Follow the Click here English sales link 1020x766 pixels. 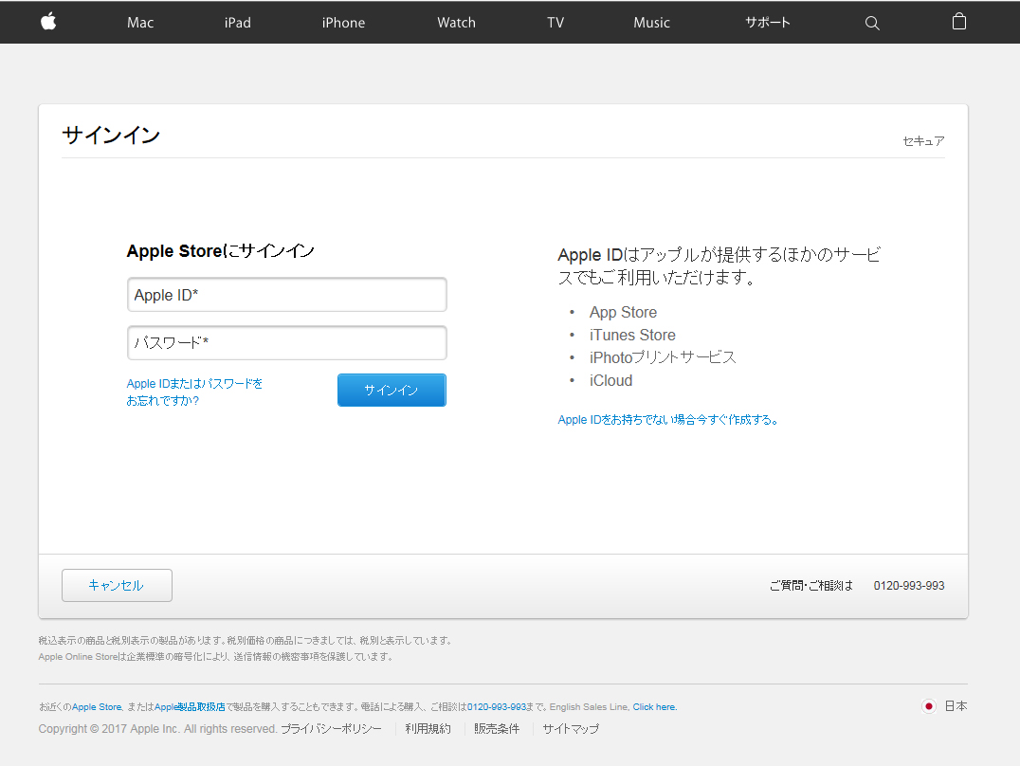(x=654, y=707)
